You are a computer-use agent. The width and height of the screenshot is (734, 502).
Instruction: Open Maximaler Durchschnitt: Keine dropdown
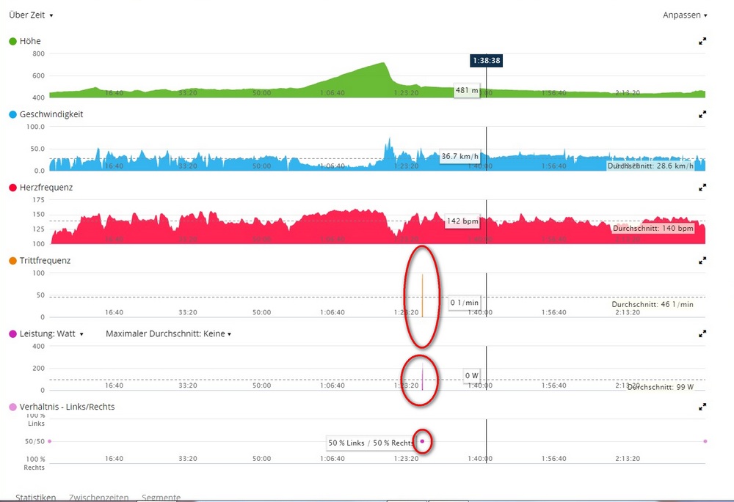pyautogui.click(x=168, y=333)
